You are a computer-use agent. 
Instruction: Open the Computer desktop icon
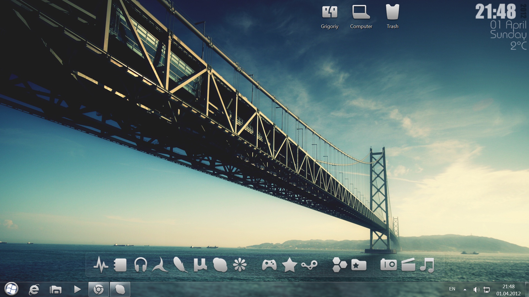361,12
